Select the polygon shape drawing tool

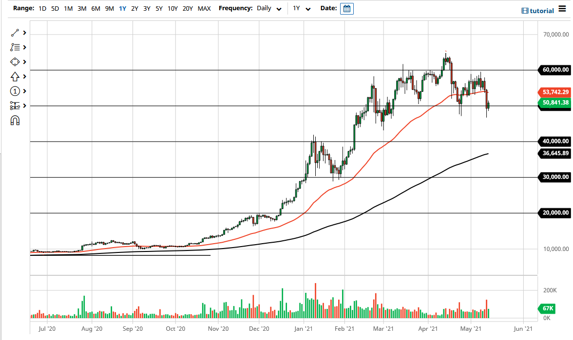point(14,62)
